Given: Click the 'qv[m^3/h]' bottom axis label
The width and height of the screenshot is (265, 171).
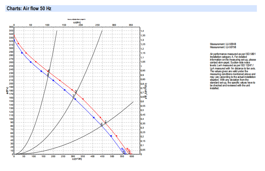Looking at the screenshot, I should coord(77,159).
